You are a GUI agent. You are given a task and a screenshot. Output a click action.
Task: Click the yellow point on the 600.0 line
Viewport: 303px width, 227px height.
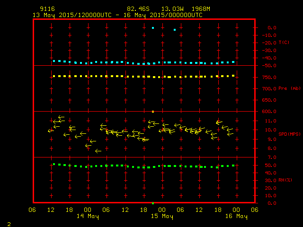(153, 112)
